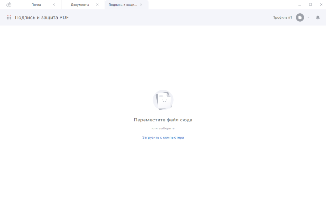Click the Загрузить с компьютера link
326x203 pixels.
163,137
